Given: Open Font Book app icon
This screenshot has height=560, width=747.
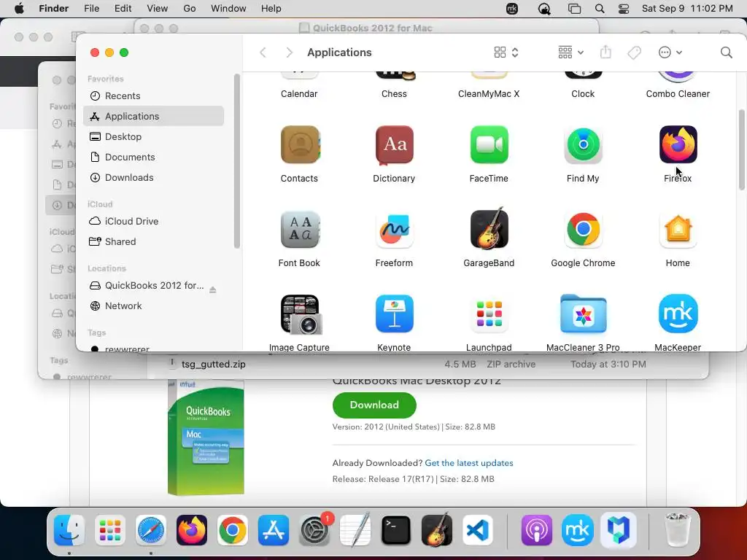Looking at the screenshot, I should [299, 230].
